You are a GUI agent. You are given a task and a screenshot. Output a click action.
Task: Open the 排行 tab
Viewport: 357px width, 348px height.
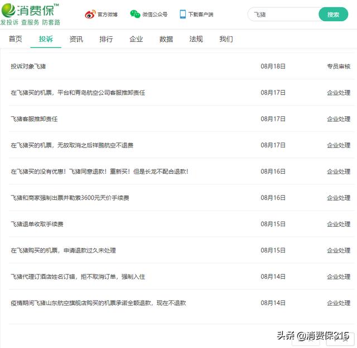[106, 39]
